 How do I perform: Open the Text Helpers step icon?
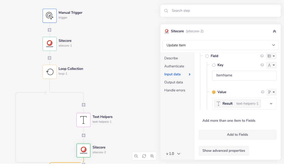click(x=83, y=120)
